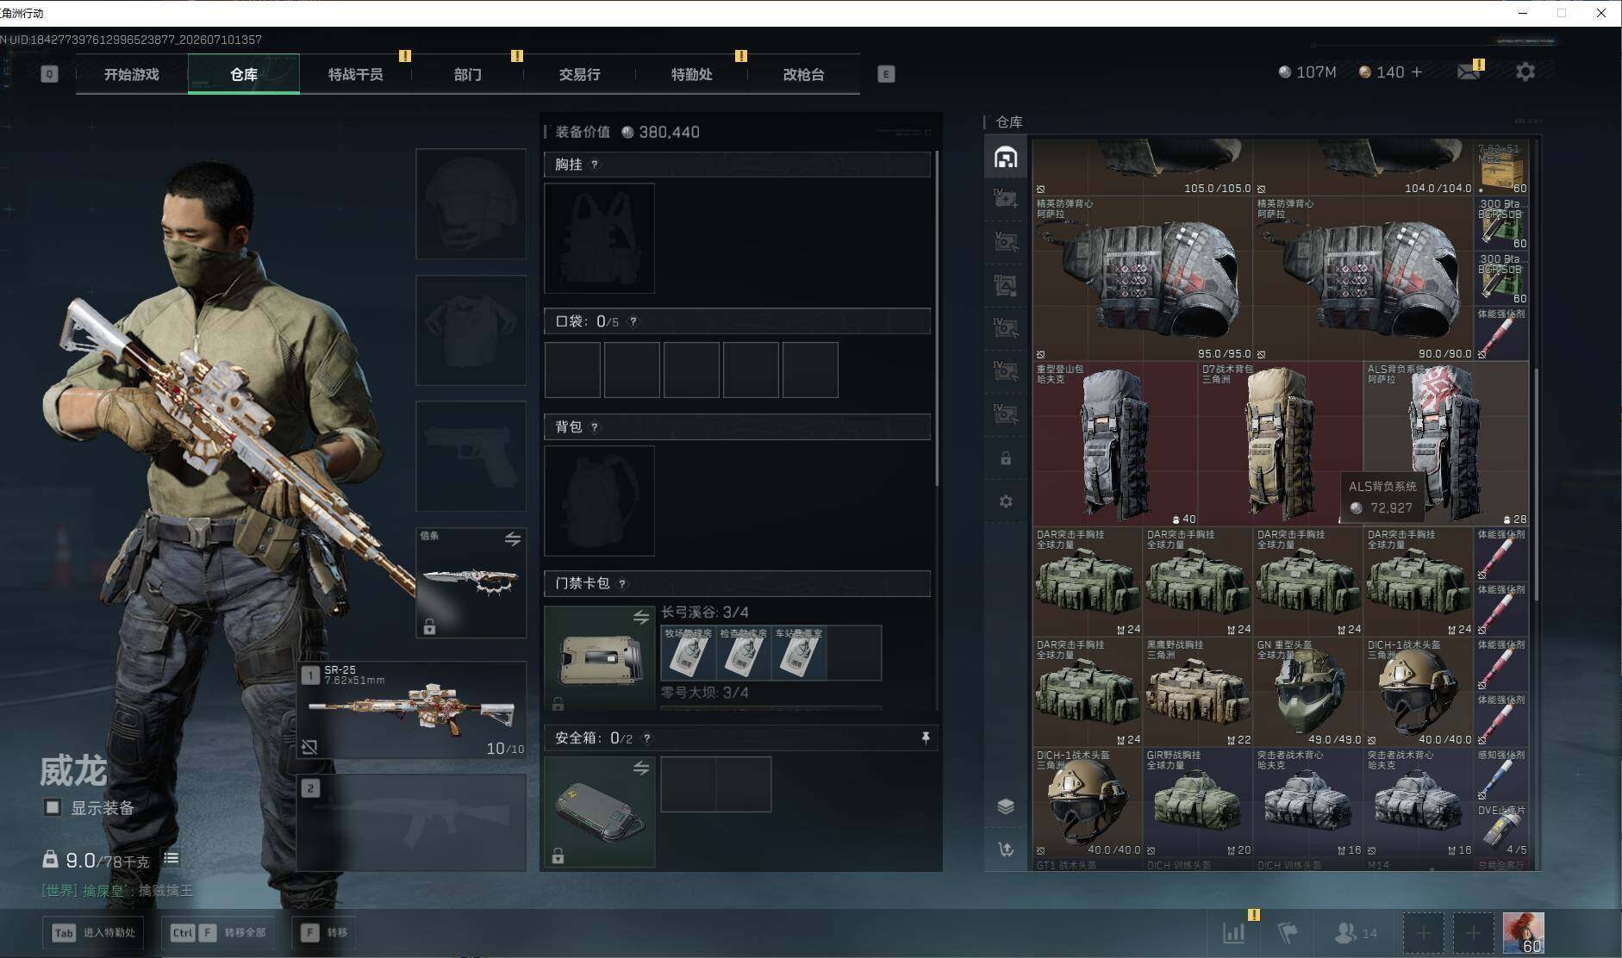Switch to the 改枪台 tab
The width and height of the screenshot is (1622, 958).
point(803,74)
